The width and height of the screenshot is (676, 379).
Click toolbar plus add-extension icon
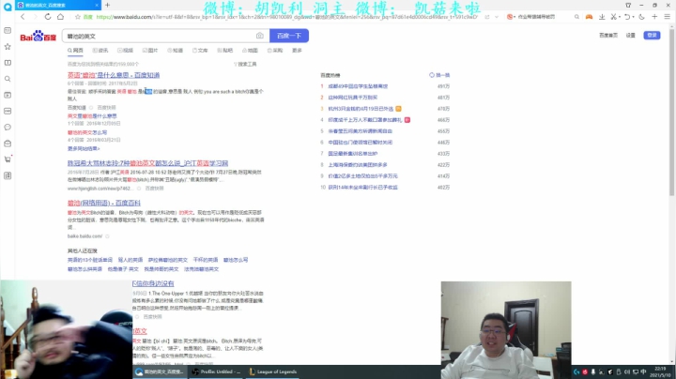click(x=654, y=17)
